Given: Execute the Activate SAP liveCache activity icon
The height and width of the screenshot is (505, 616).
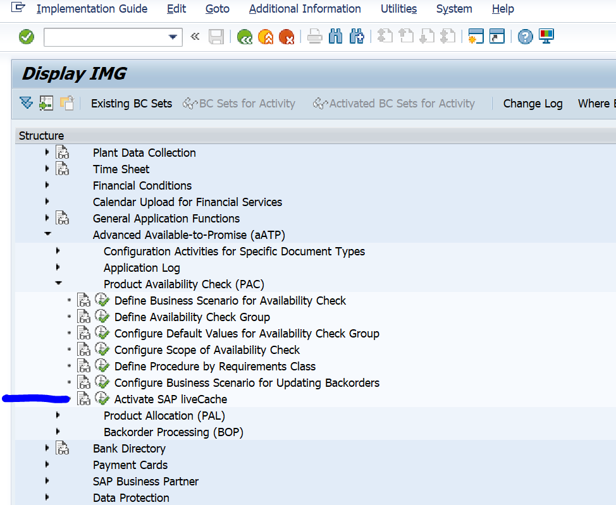Looking at the screenshot, I should pos(102,399).
